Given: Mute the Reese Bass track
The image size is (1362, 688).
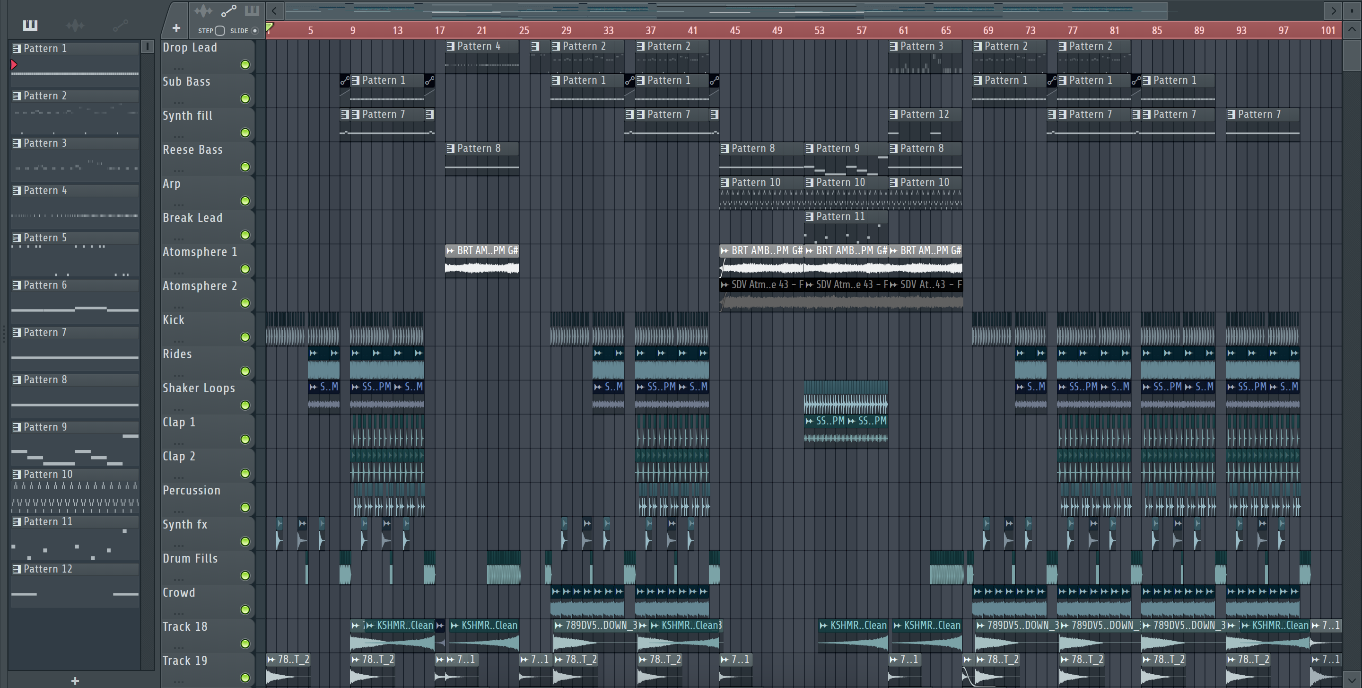Looking at the screenshot, I should (245, 167).
